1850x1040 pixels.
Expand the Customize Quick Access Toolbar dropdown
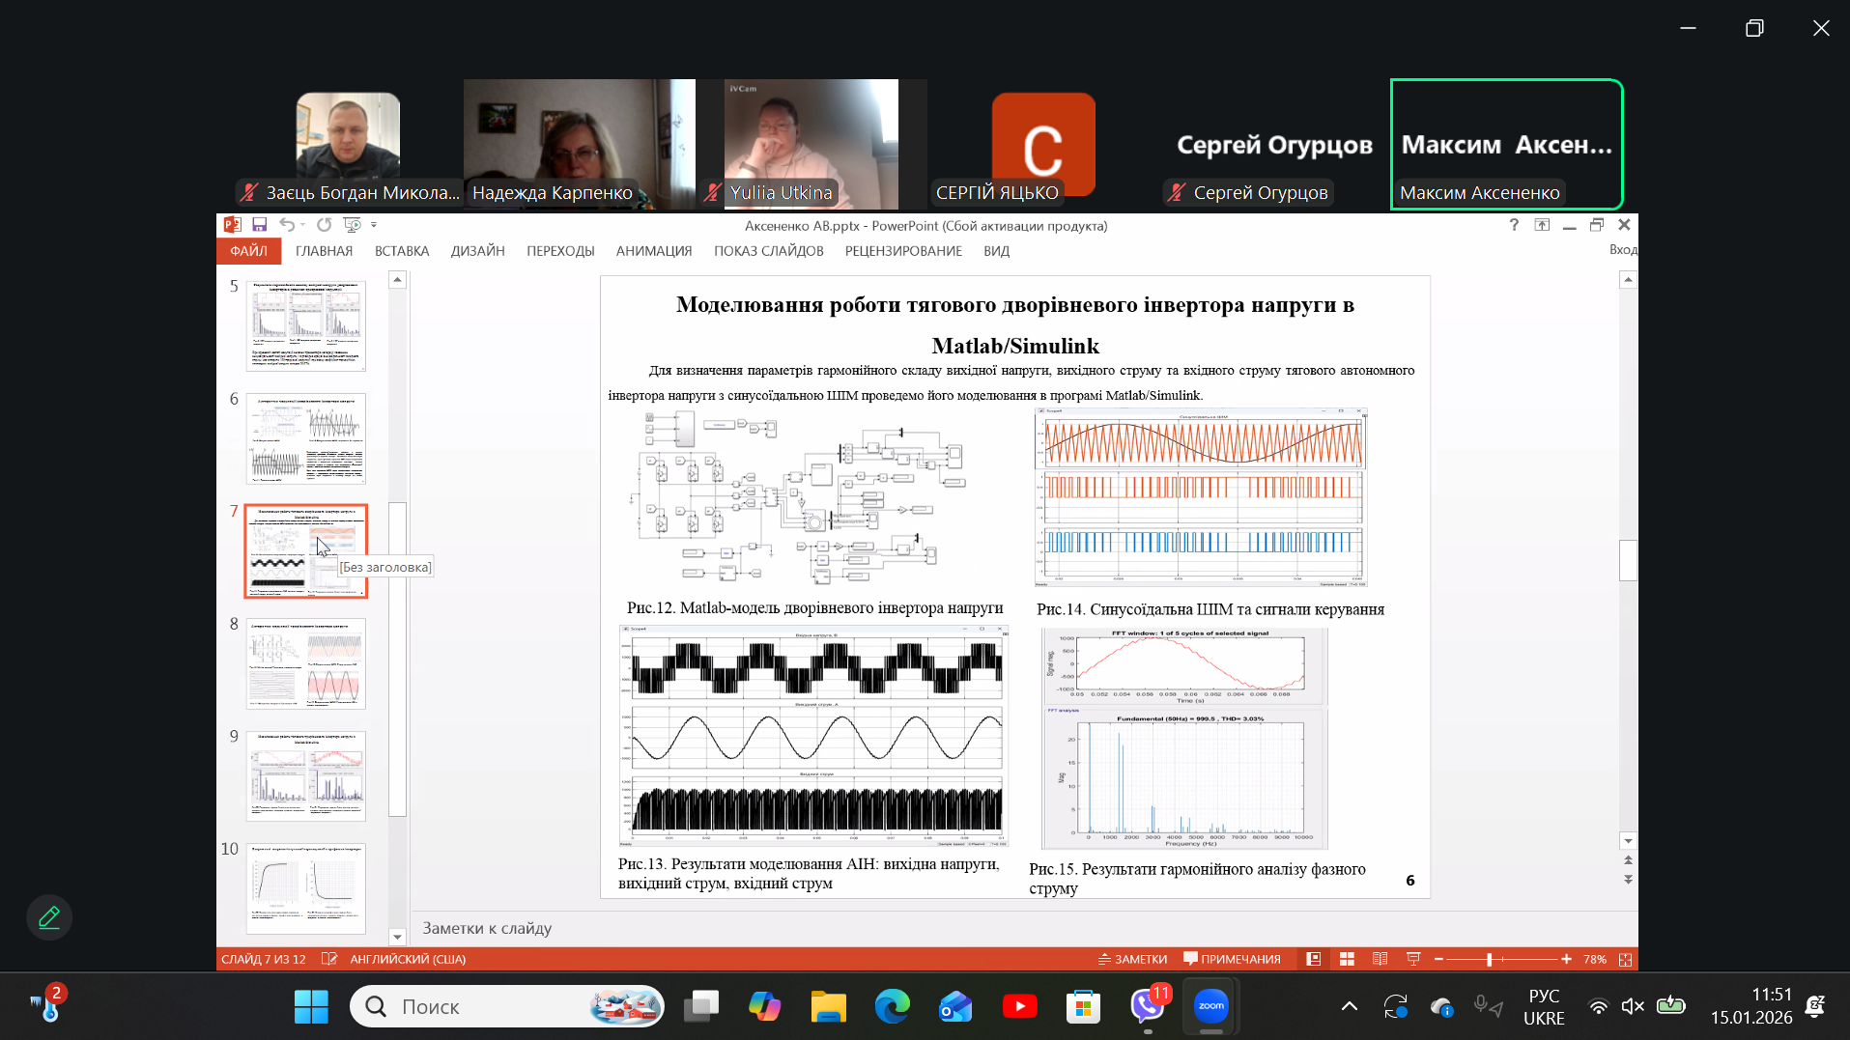point(374,225)
